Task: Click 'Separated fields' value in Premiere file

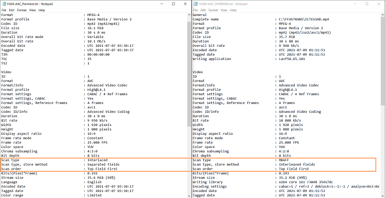Action: point(103,164)
